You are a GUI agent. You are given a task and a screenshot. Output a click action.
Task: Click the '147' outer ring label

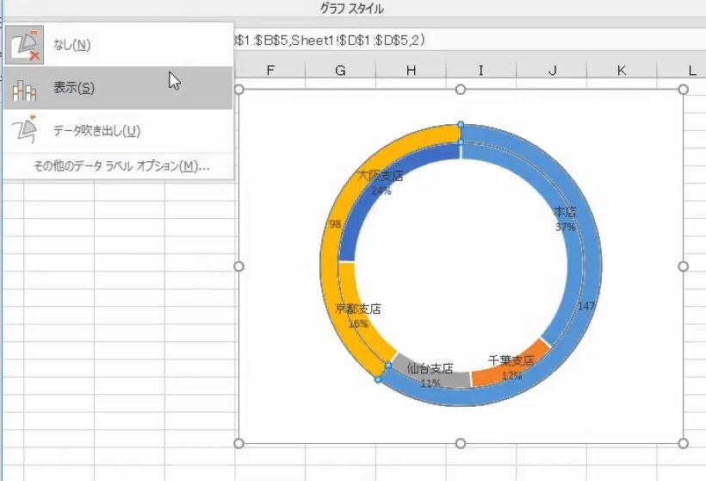point(586,307)
